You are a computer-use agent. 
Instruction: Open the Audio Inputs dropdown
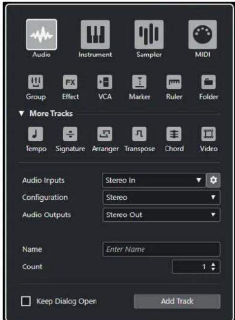[x=154, y=180]
